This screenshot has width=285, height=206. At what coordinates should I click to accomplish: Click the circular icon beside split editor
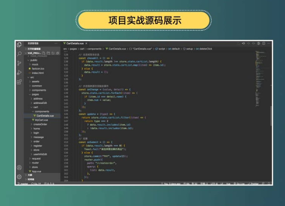coord(259,44)
